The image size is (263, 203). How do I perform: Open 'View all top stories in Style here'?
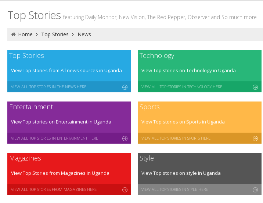[174, 189]
